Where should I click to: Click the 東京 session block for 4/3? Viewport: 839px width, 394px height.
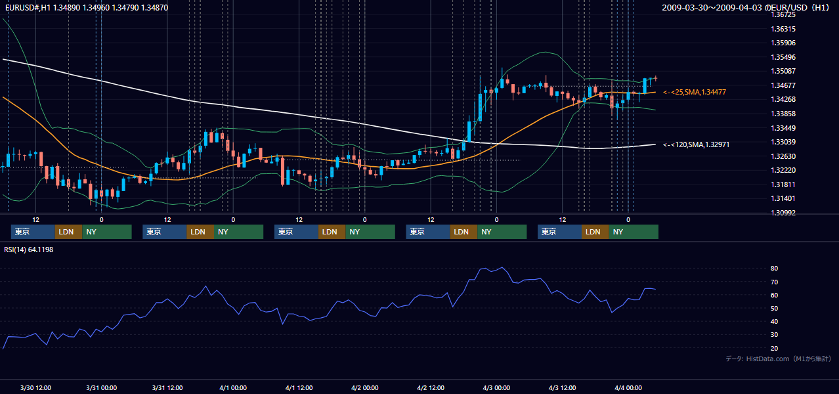coord(560,232)
